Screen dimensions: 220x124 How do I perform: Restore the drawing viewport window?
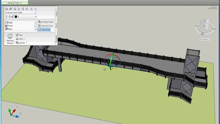pos(212,8)
